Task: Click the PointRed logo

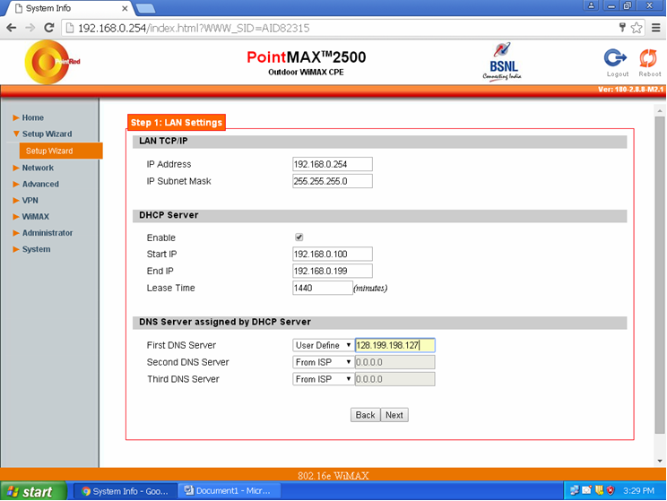Action: tap(51, 62)
